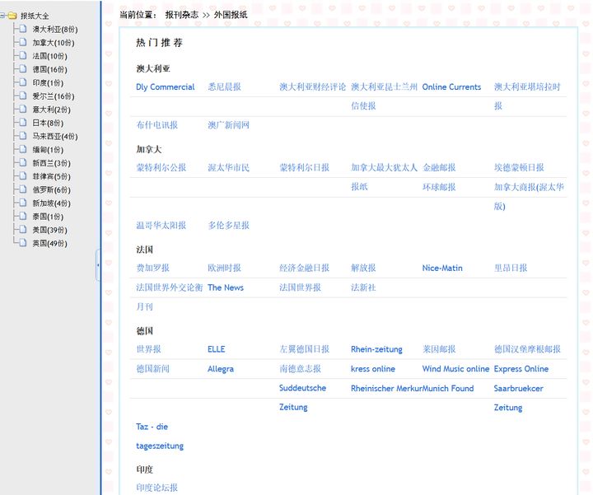Open Express Online link
Image resolution: width=593 pixels, height=495 pixels.
521,369
